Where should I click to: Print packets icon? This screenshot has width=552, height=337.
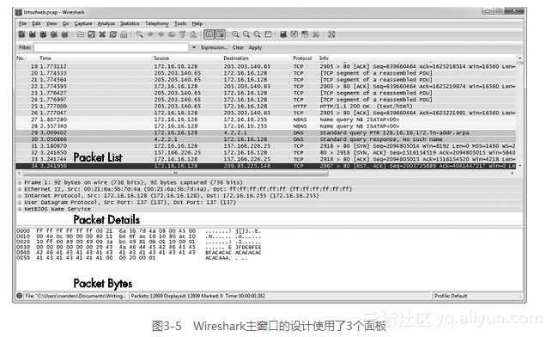coord(124,34)
